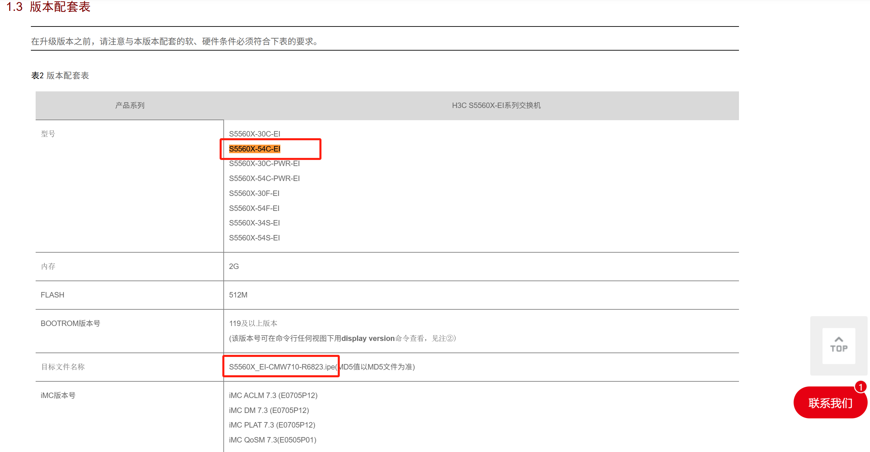This screenshot has width=870, height=452.
Task: Click the red notification badge showing 1
Action: [x=860, y=387]
